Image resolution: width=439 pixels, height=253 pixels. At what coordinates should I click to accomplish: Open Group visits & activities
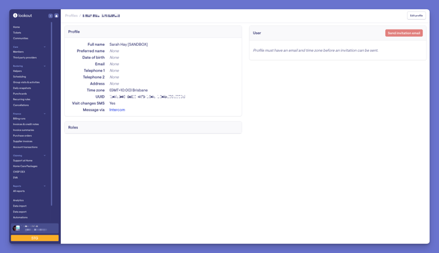pyautogui.click(x=26, y=83)
